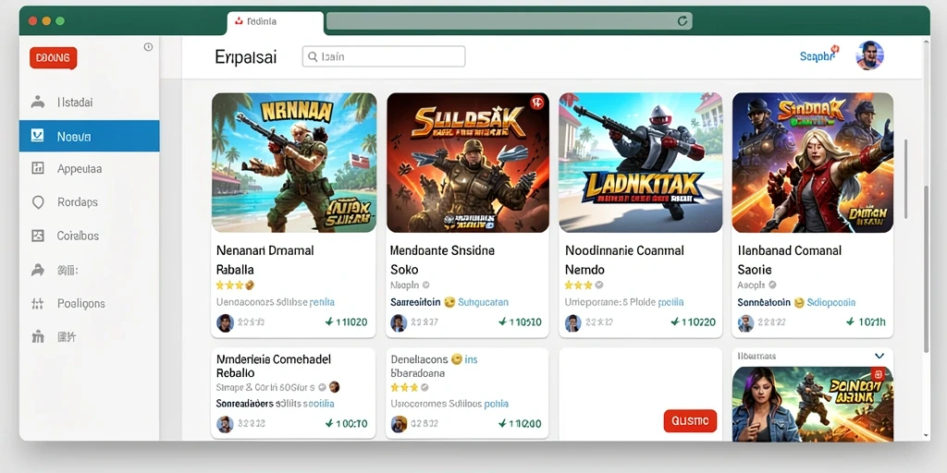
Task: Click the Coielbos image icon in sidebar
Action: point(37,236)
